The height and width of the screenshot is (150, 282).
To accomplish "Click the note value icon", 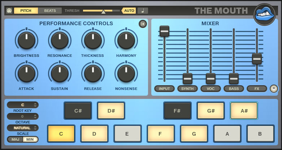I will [143, 11].
